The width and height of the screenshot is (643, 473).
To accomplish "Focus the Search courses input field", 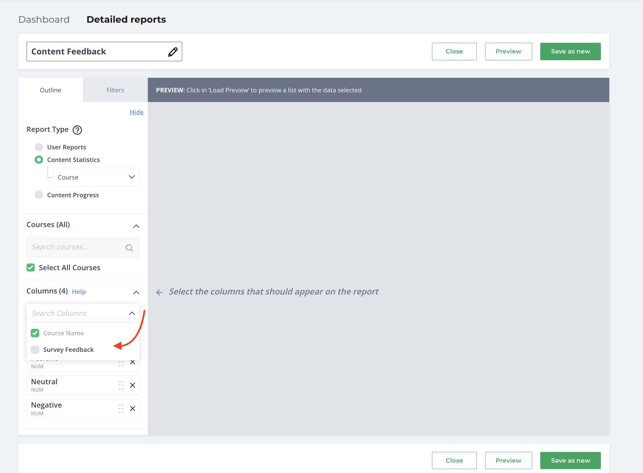I will (83, 248).
